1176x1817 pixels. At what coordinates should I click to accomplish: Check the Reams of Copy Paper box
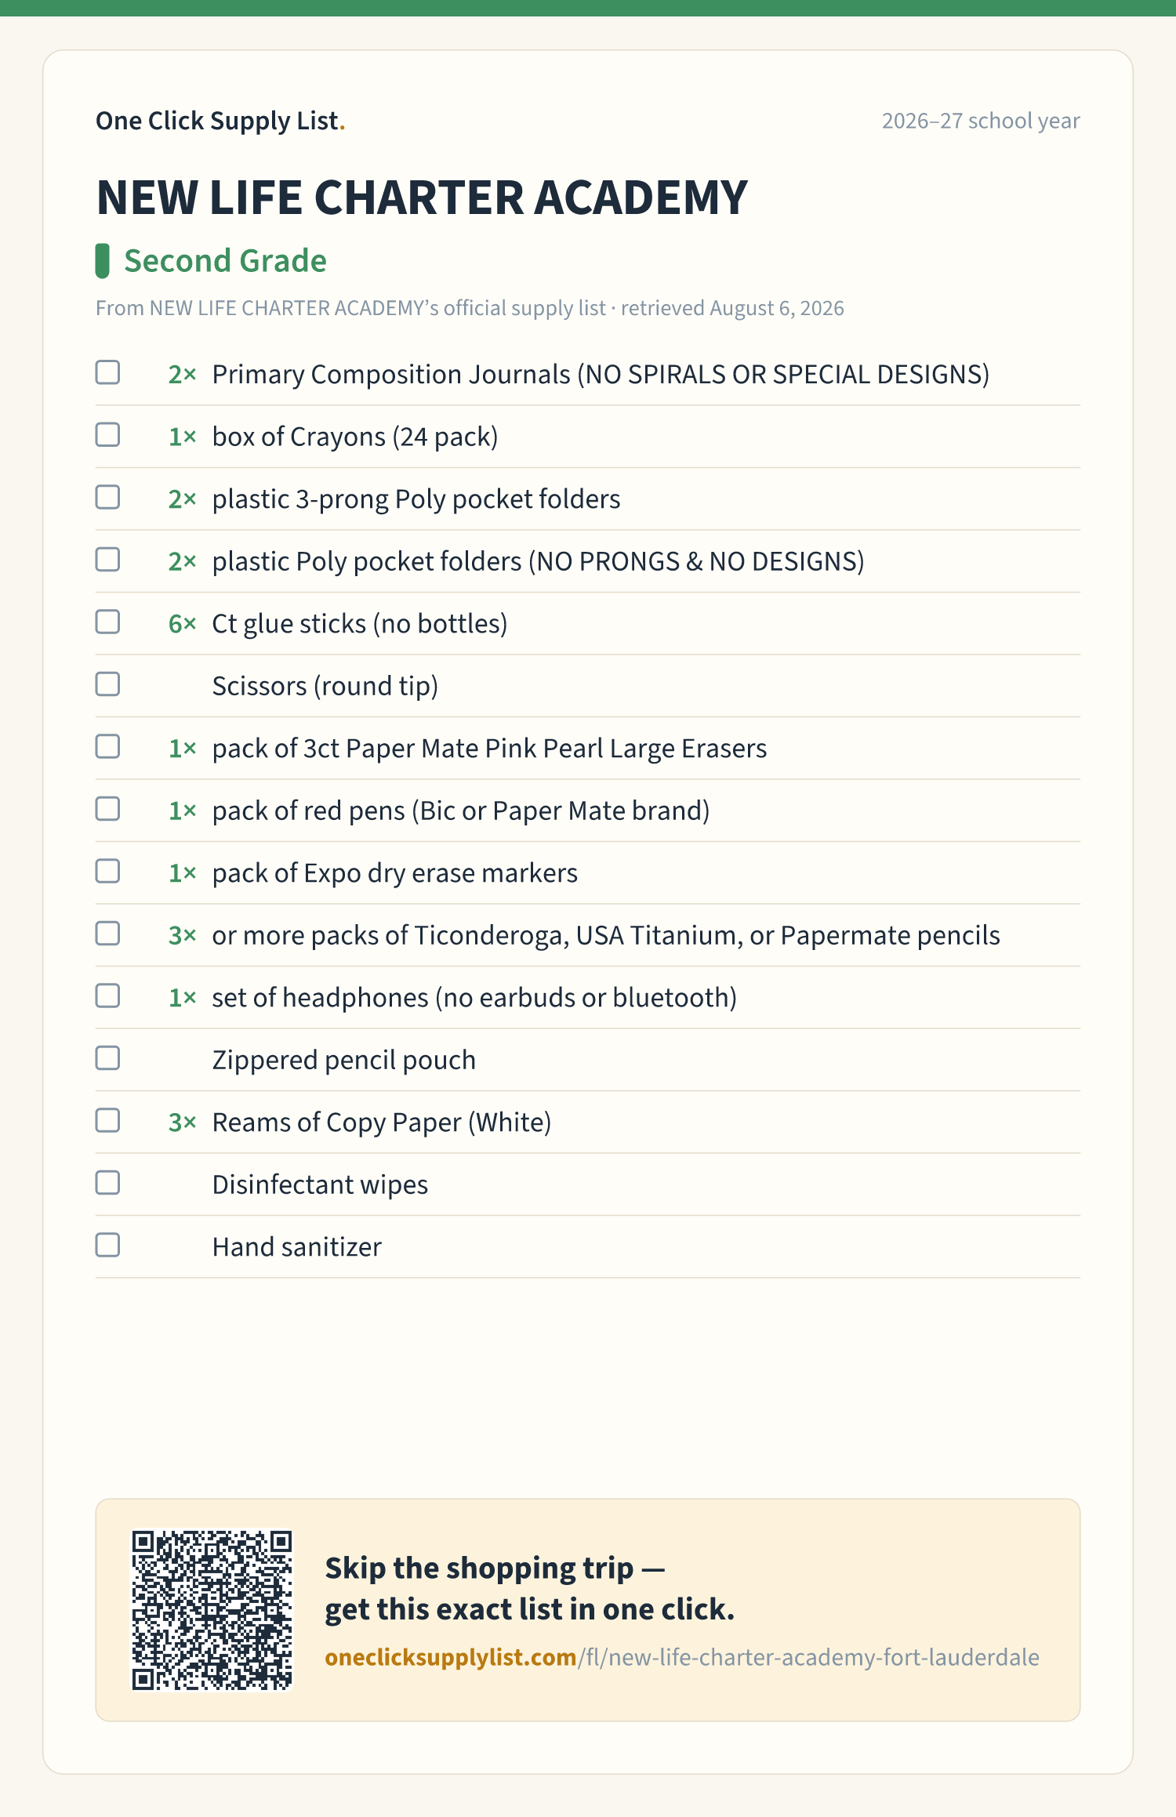coord(107,1120)
